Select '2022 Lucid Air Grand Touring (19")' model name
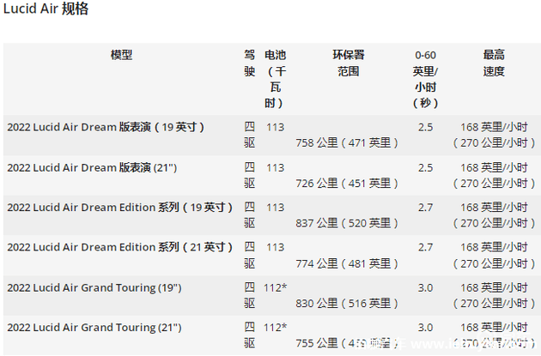Screen dimensions: 541x356 tap(94, 287)
